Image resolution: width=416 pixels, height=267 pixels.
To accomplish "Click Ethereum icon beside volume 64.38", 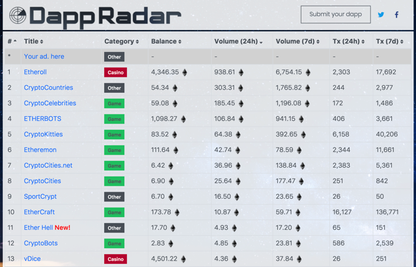I will [x=238, y=135].
